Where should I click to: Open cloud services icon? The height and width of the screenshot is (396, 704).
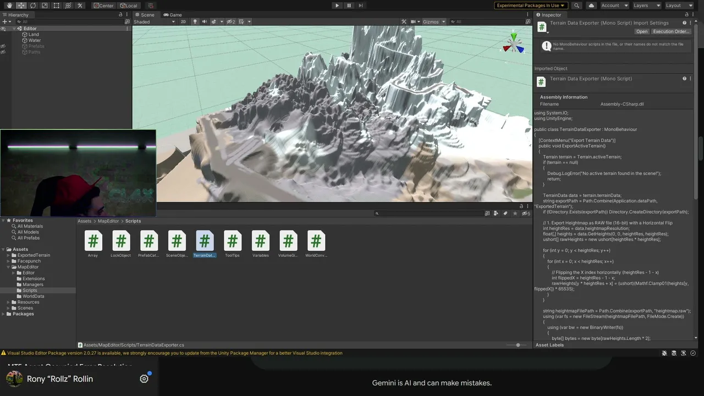pos(591,5)
